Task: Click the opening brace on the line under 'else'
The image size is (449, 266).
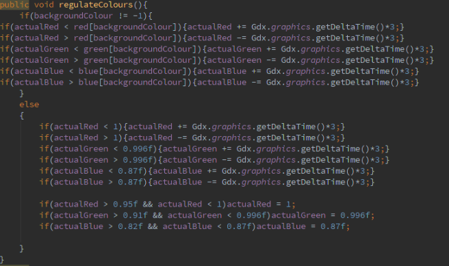Action: 22,116
